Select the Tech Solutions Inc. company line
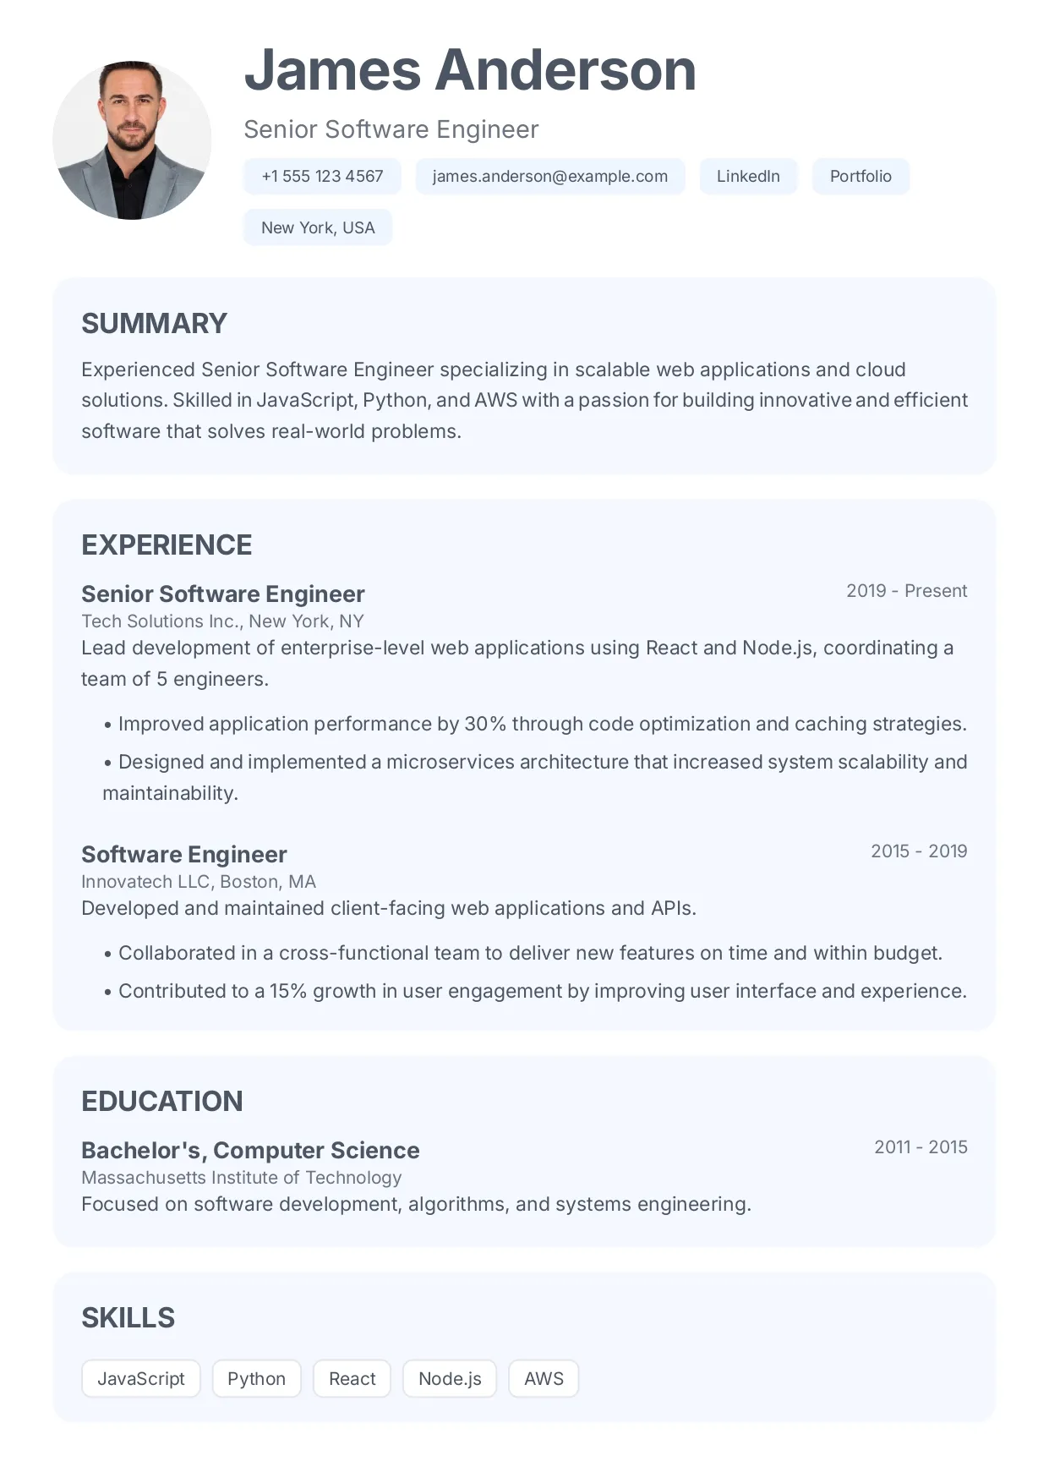The height and width of the screenshot is (1483, 1049). click(x=222, y=621)
